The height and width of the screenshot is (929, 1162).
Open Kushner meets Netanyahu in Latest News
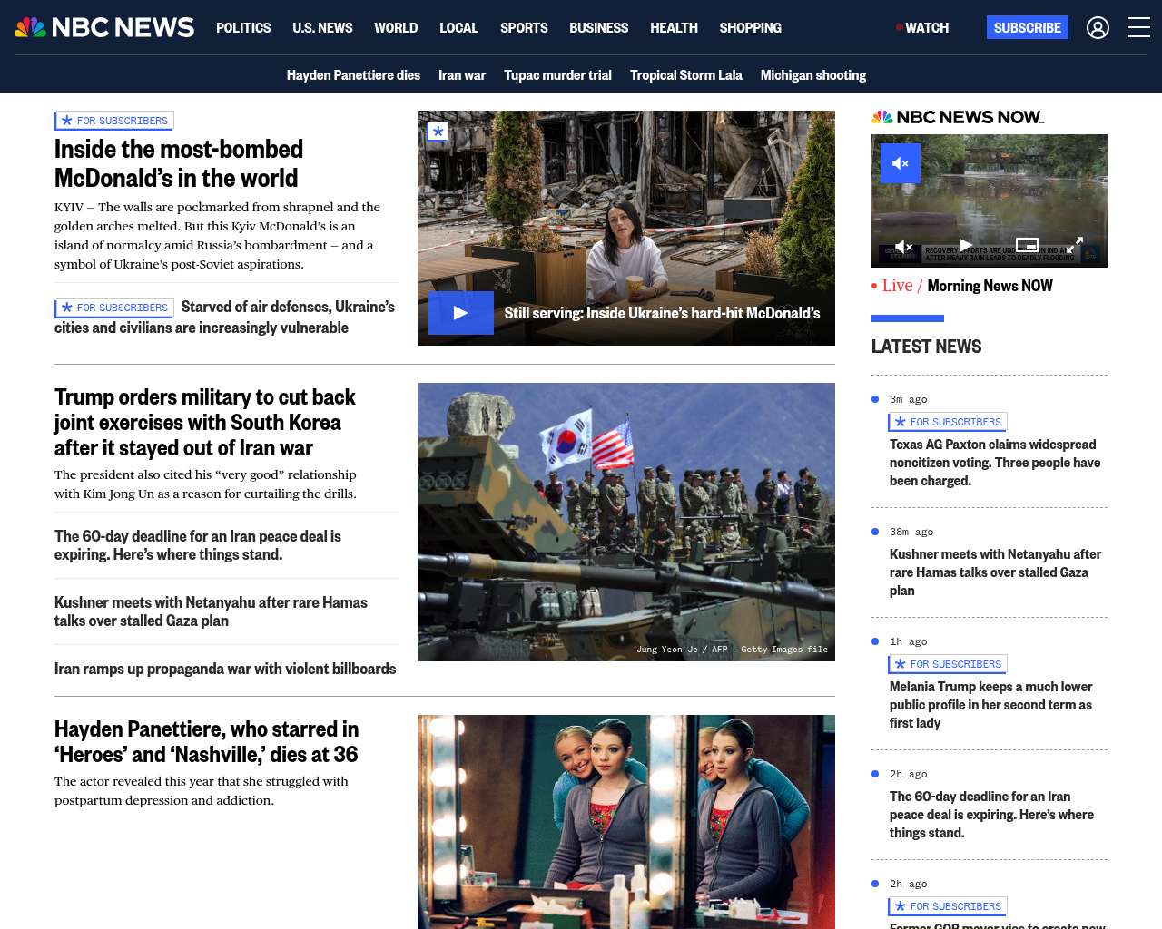coord(995,572)
